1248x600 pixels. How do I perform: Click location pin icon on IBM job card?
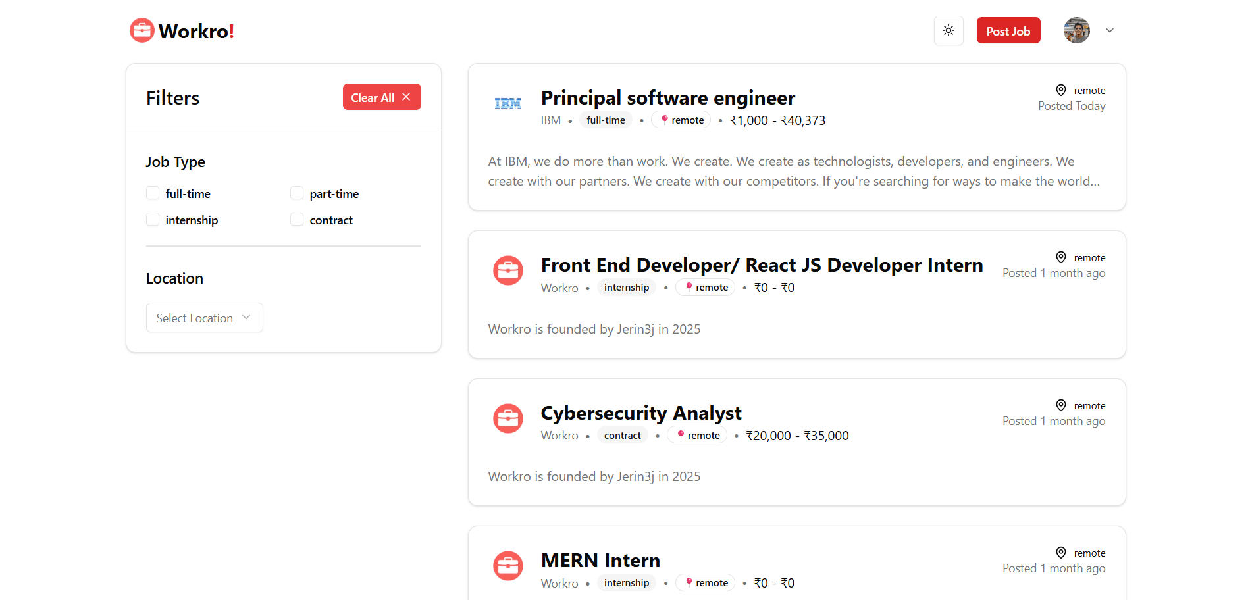click(1060, 90)
